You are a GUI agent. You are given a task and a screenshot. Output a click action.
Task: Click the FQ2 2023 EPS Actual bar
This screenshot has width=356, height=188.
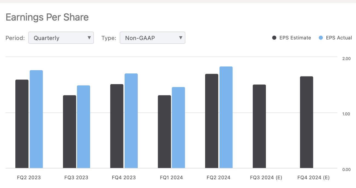click(36, 119)
